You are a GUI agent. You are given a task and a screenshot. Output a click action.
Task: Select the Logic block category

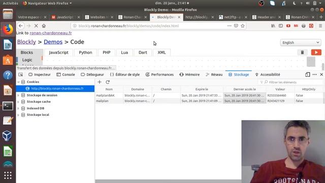(x=27, y=60)
